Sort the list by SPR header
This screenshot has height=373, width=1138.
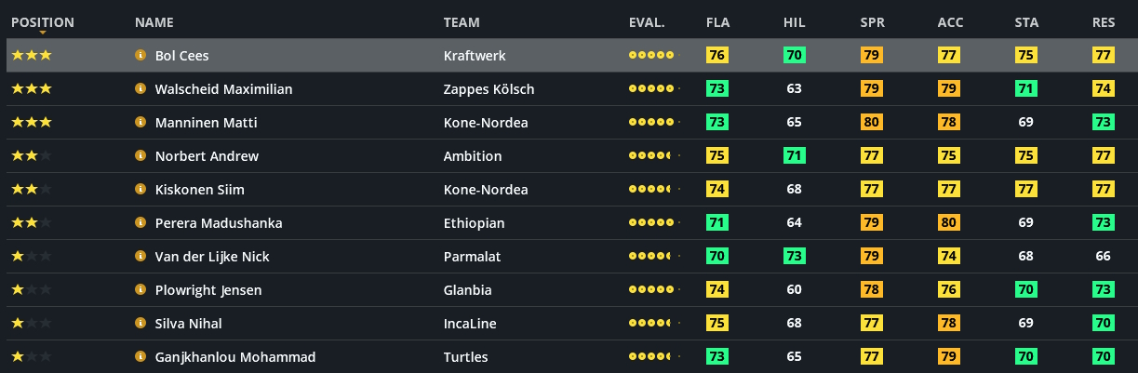(873, 22)
